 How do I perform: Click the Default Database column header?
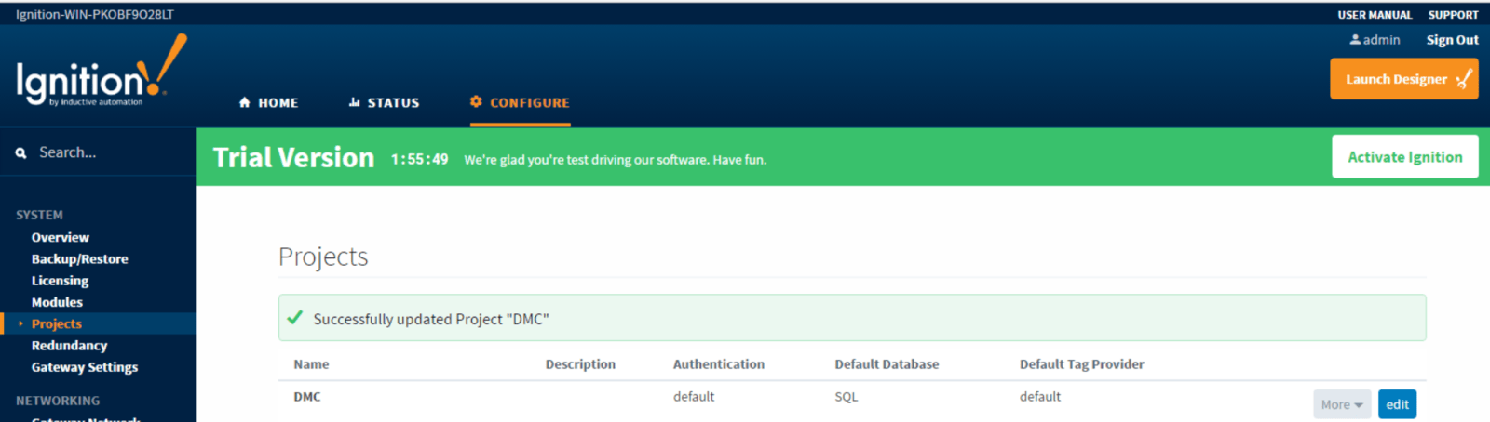[887, 364]
